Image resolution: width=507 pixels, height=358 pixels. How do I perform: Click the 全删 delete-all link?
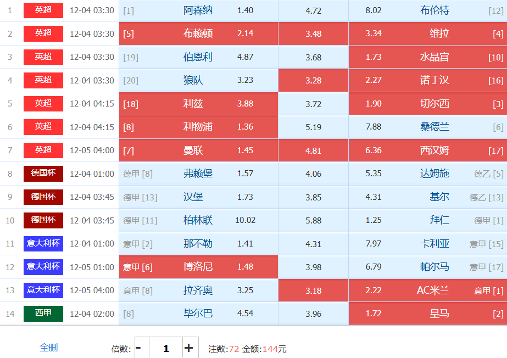click(x=48, y=347)
